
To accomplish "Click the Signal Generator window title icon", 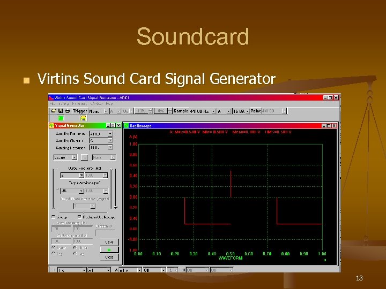I will point(51,126).
